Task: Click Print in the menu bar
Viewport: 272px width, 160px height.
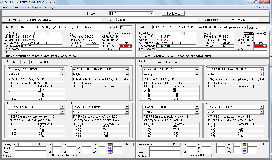Action: point(266,7)
